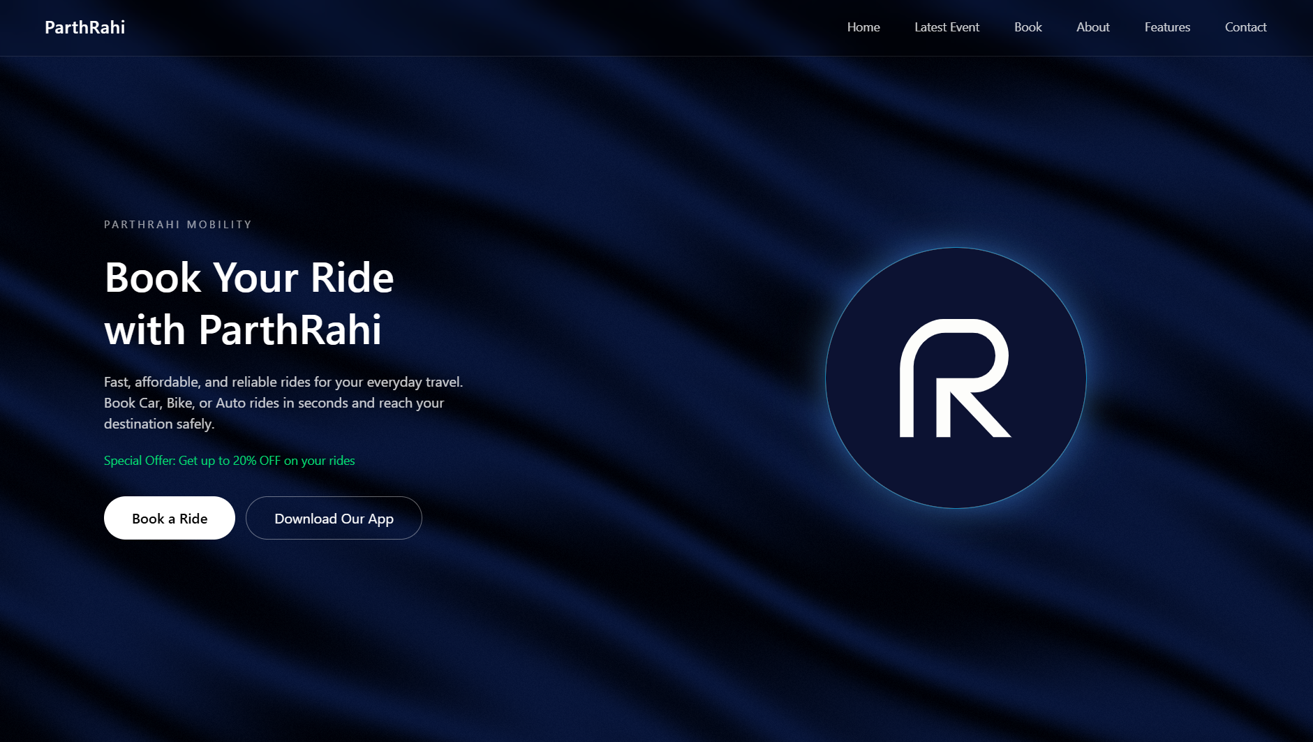The height and width of the screenshot is (742, 1313).
Task: Click the "Book Your Ride" heading line
Action: [248, 278]
